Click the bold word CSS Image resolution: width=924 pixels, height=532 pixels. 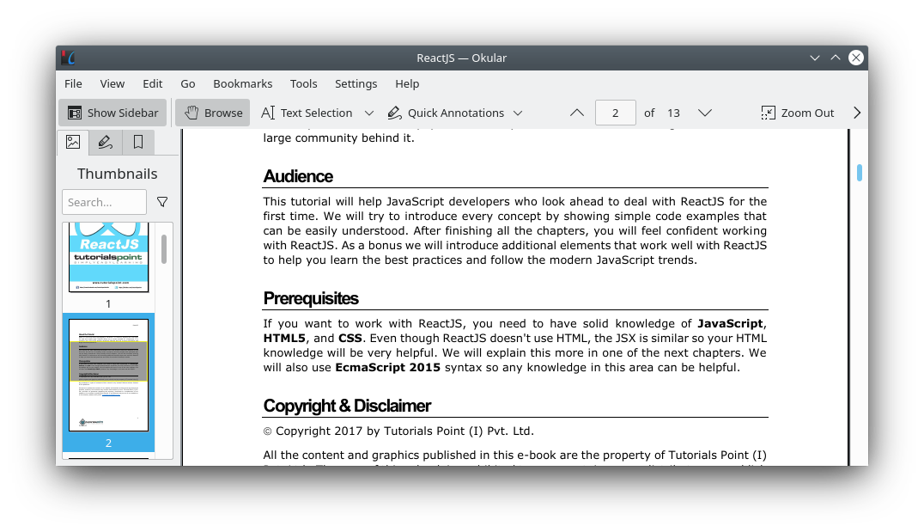click(350, 338)
